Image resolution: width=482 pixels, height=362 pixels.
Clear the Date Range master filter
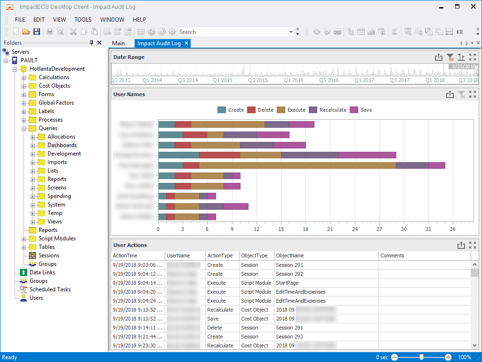[x=450, y=57]
